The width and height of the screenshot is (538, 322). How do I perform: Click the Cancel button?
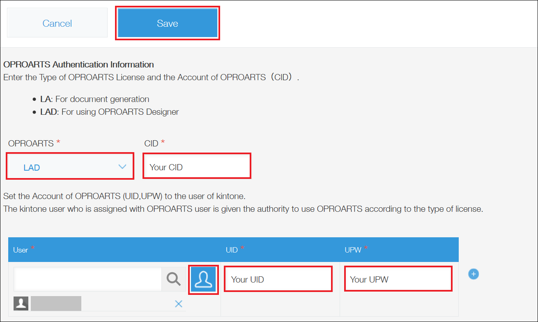[x=57, y=23]
